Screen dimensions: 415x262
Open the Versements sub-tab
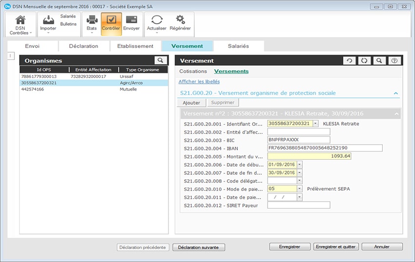coord(231,71)
